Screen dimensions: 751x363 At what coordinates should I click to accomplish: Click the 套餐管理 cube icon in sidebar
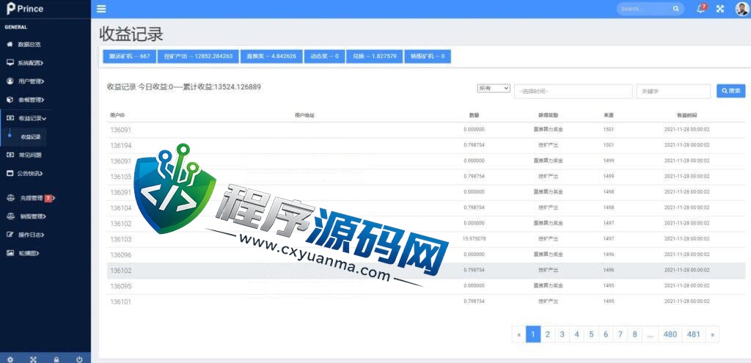(10, 100)
